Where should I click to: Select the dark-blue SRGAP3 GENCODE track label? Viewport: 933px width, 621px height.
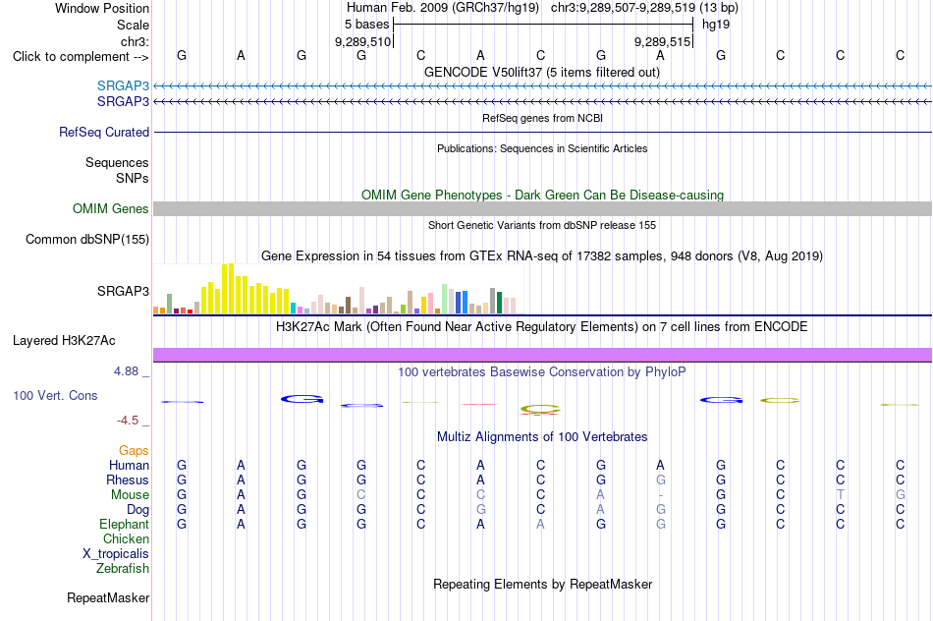123,102
